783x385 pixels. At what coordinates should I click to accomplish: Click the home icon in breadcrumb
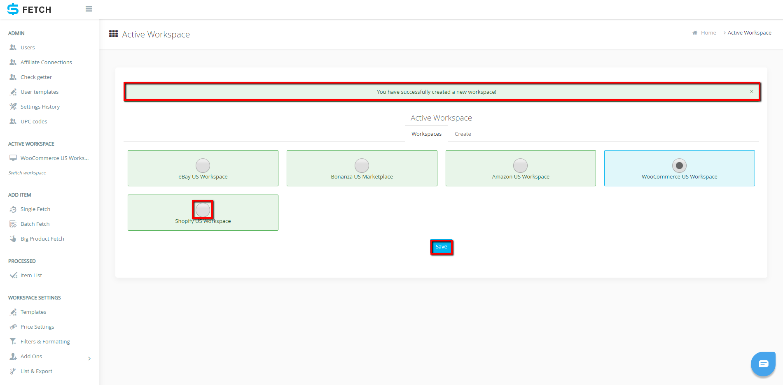[695, 33]
